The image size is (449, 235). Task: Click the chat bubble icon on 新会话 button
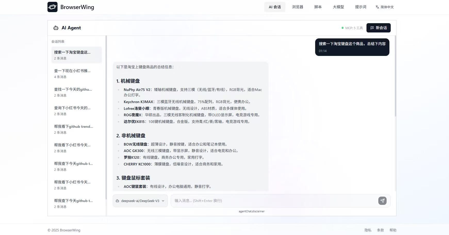coord(372,28)
